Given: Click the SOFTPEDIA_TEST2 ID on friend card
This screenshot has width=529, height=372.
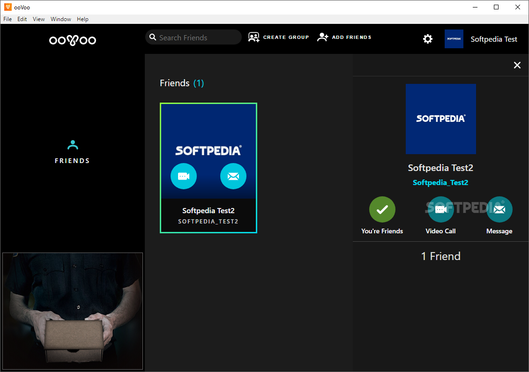Looking at the screenshot, I should pos(208,222).
